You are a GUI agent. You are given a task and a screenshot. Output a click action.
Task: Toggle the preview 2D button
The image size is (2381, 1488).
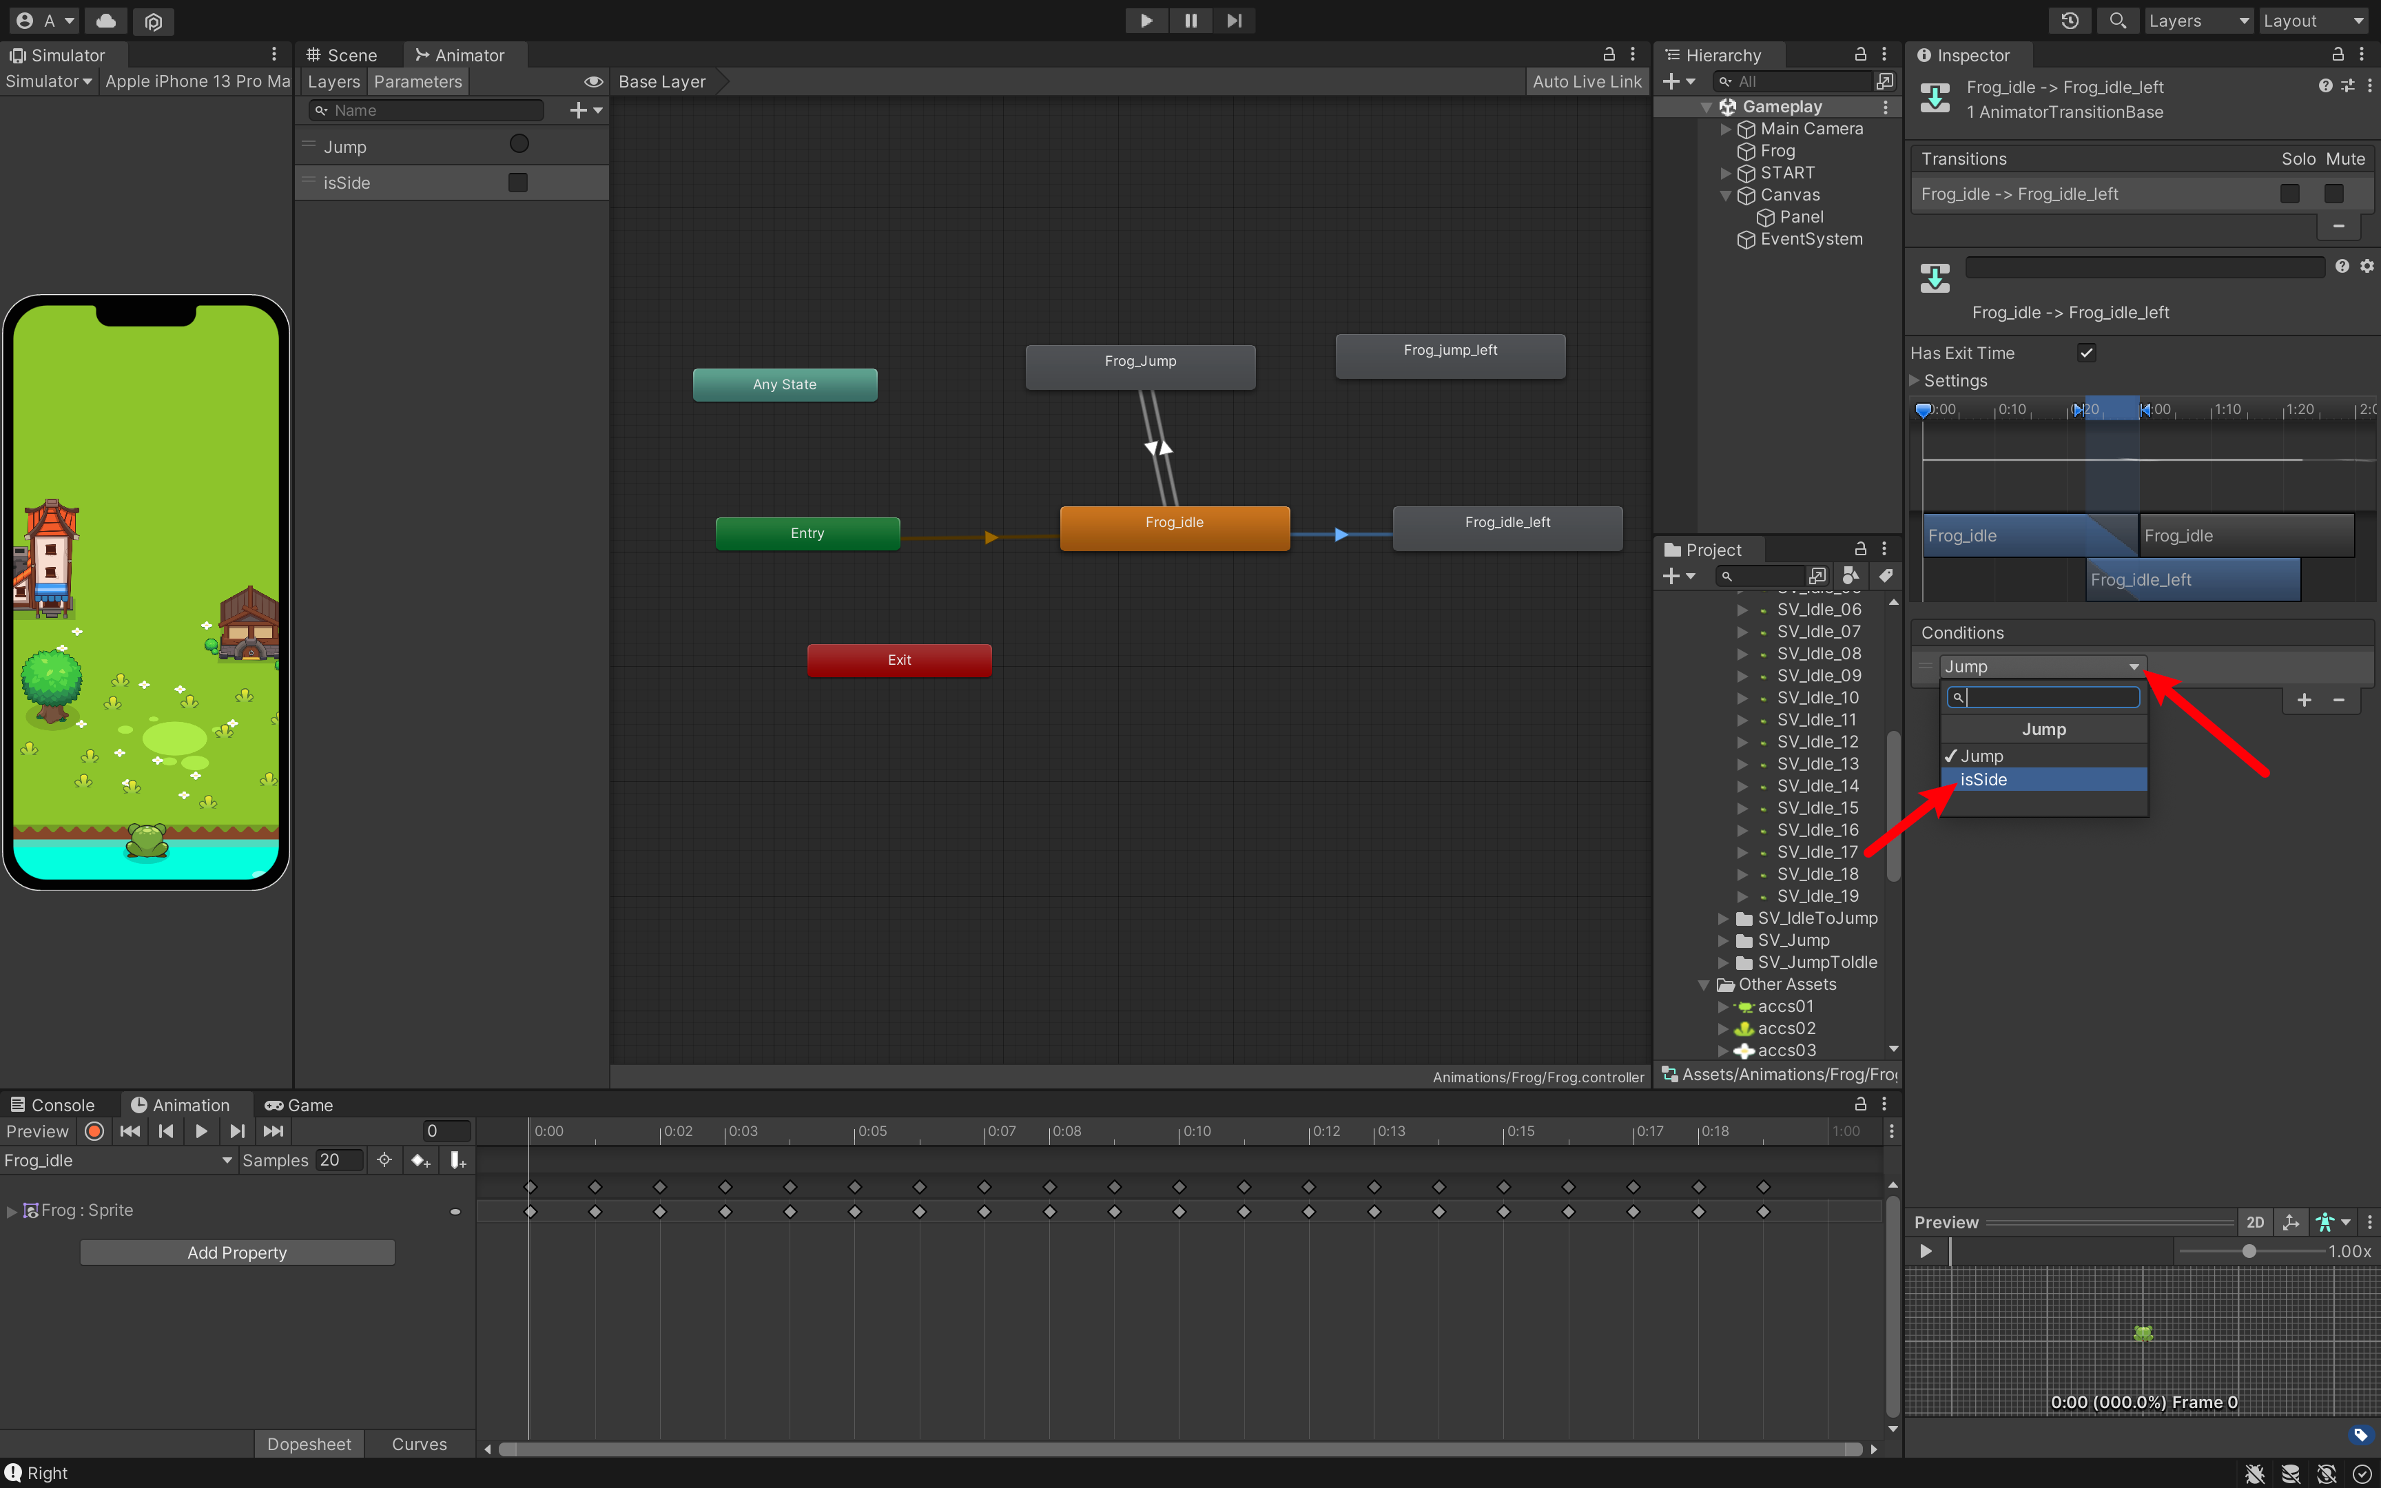pos(2255,1221)
